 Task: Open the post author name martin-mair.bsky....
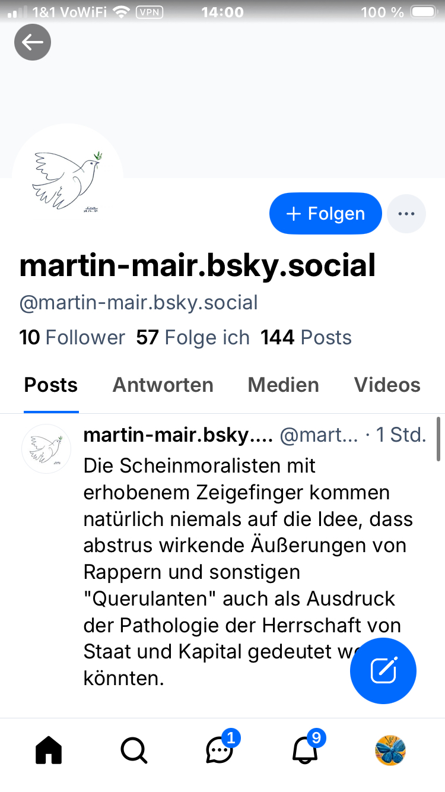[x=178, y=435]
